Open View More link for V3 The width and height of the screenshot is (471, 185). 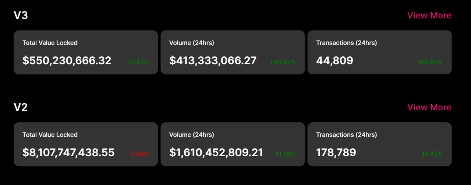point(429,15)
